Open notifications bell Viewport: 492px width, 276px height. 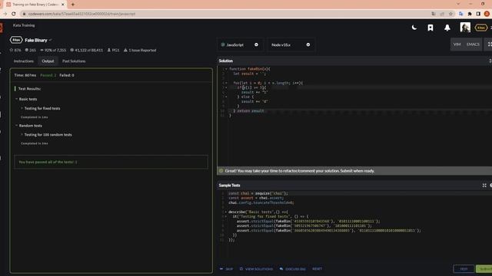pos(447,28)
